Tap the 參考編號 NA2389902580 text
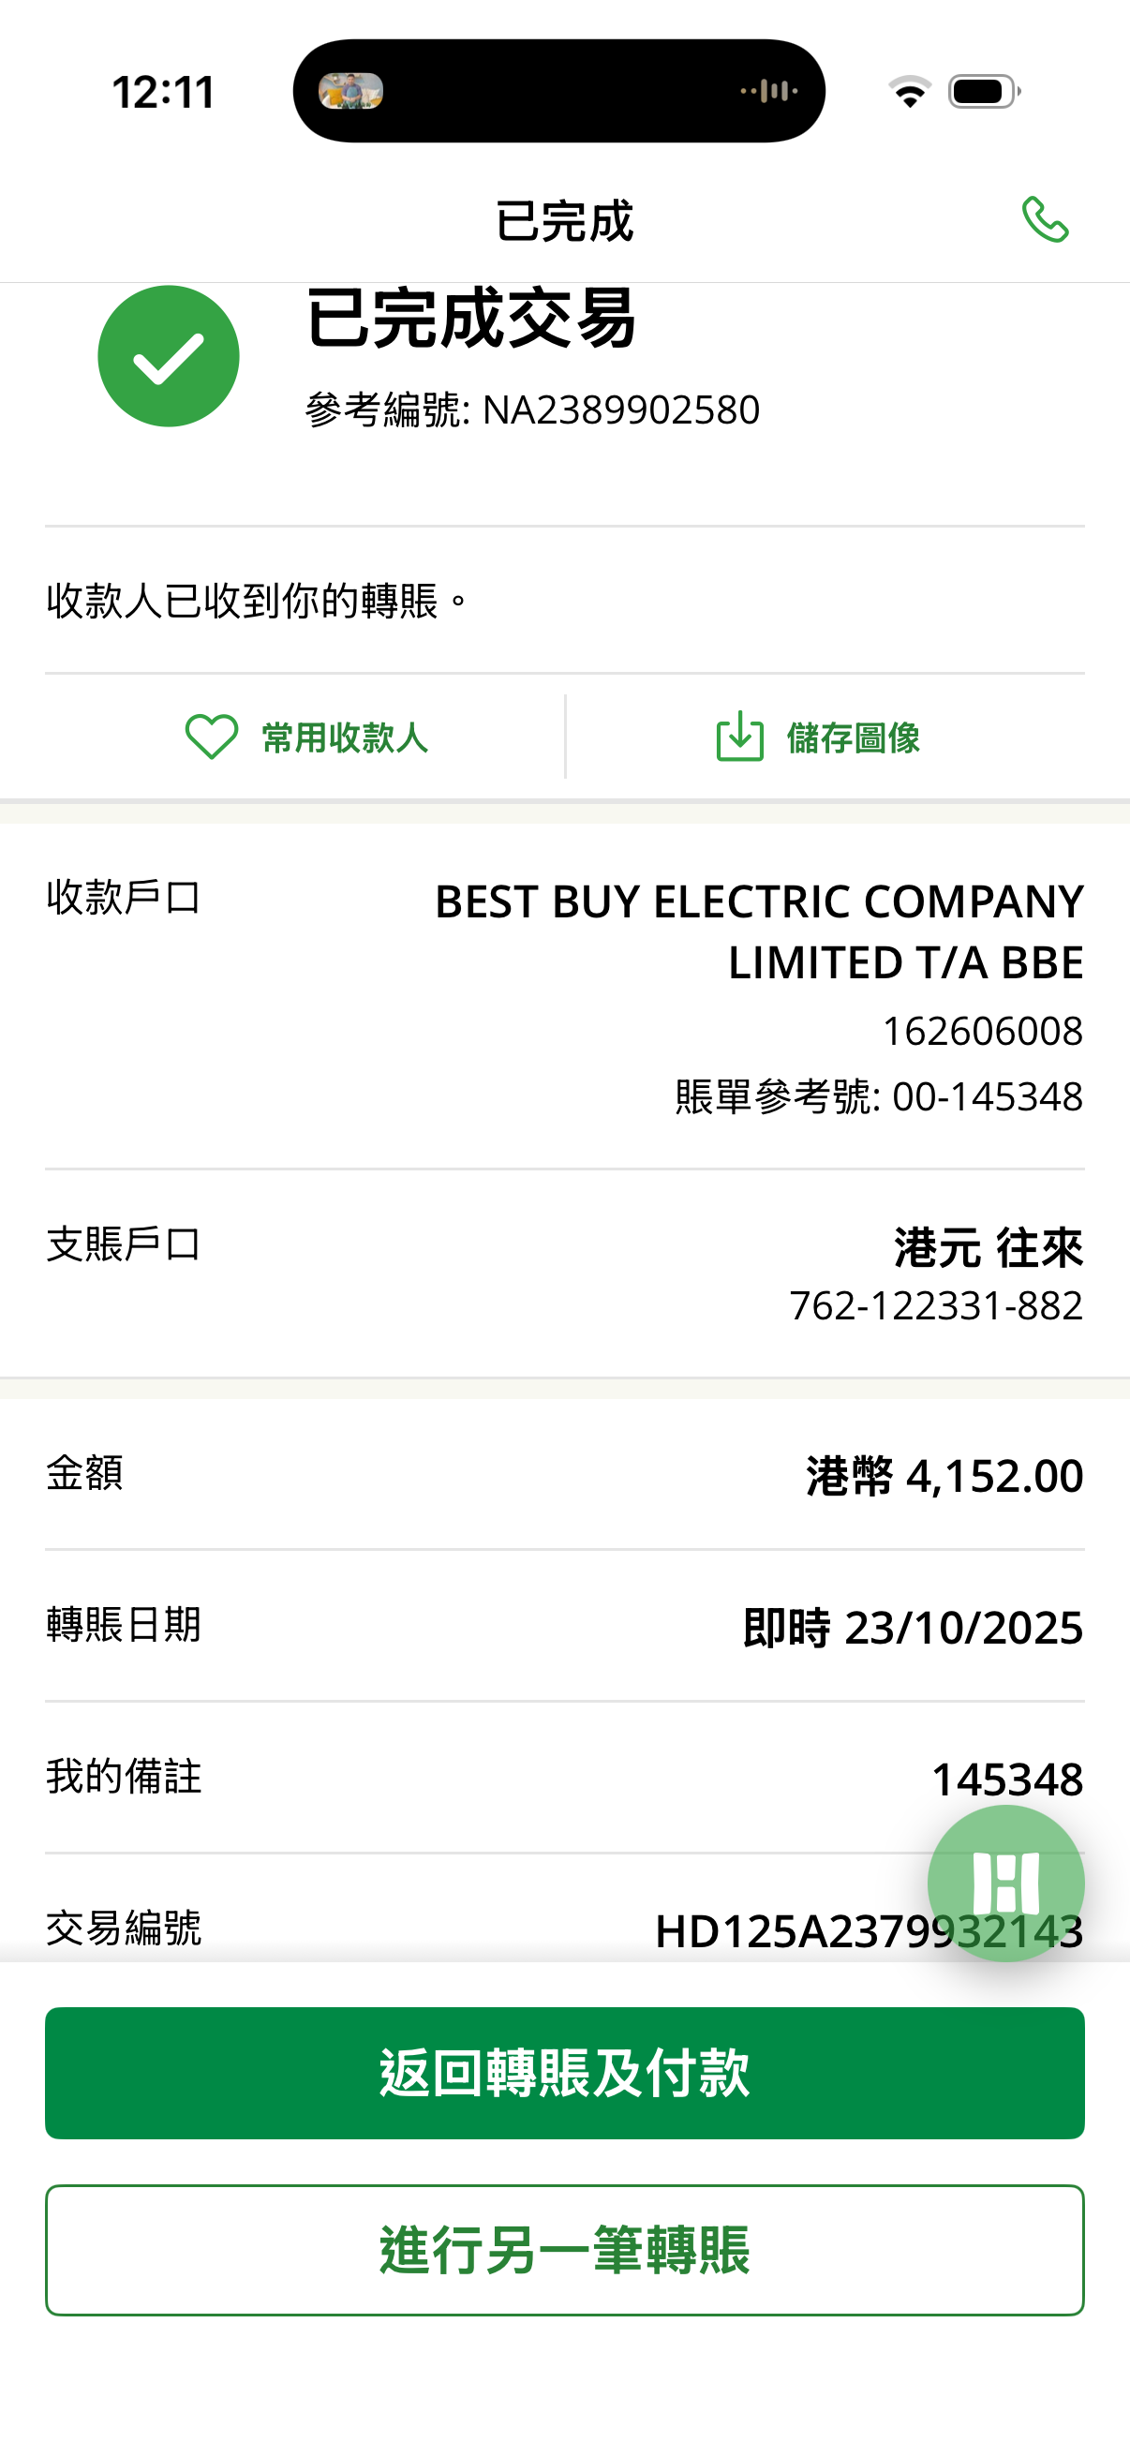This screenshot has height=2457, width=1130. [x=532, y=410]
